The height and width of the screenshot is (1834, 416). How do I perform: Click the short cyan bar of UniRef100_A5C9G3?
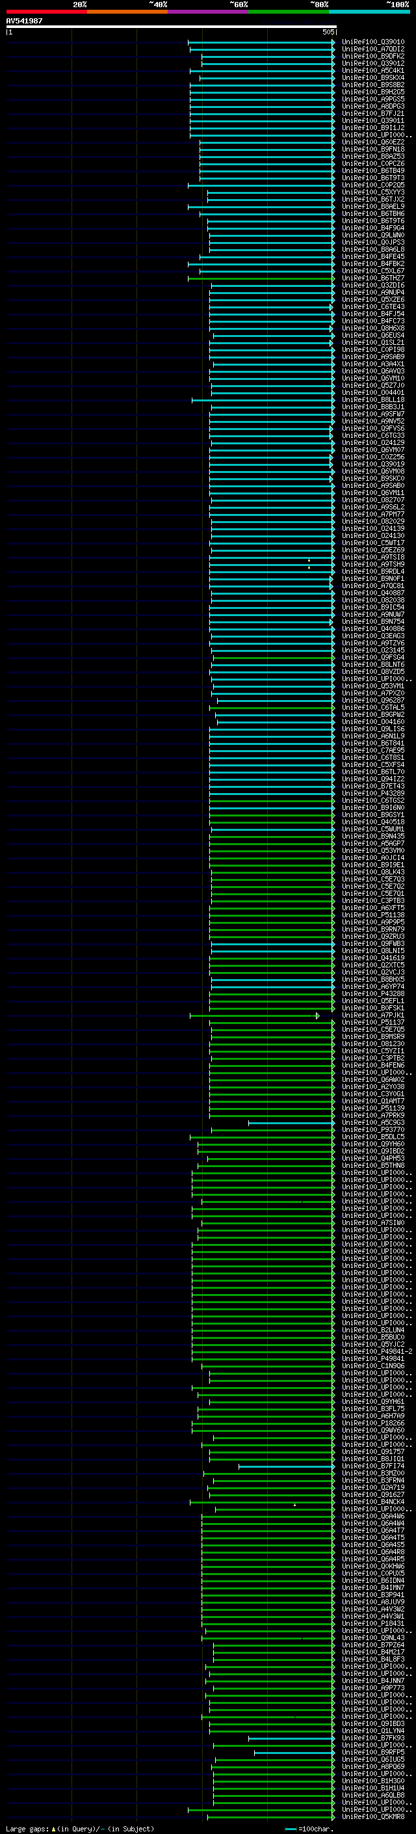pyautogui.click(x=291, y=1123)
